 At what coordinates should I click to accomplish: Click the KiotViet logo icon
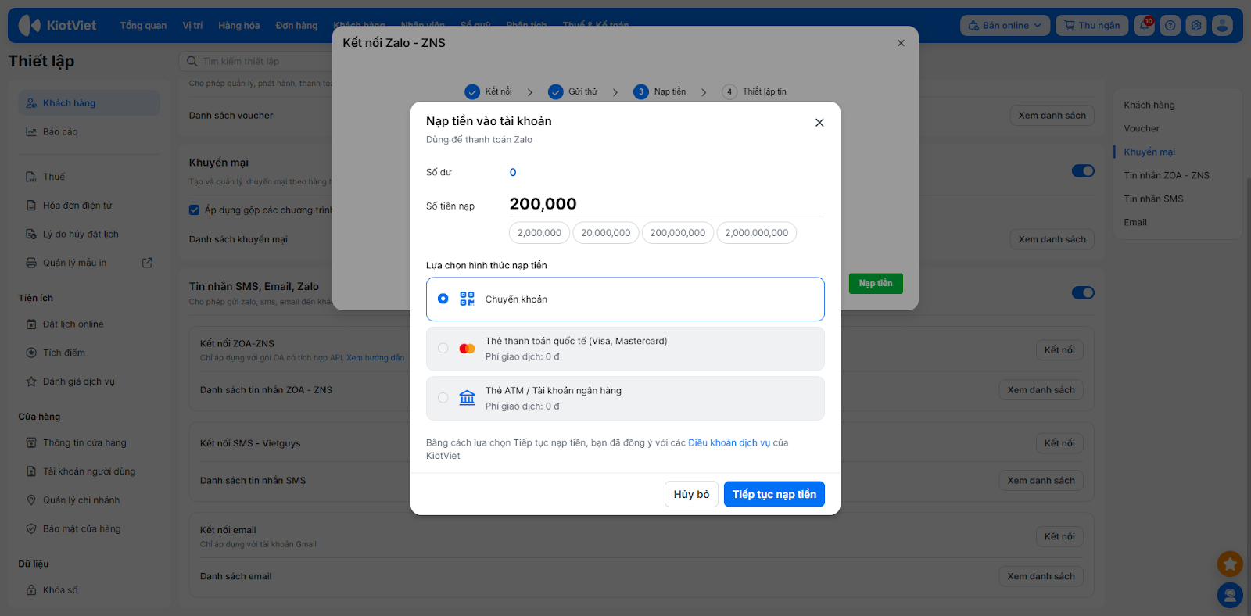(29, 25)
